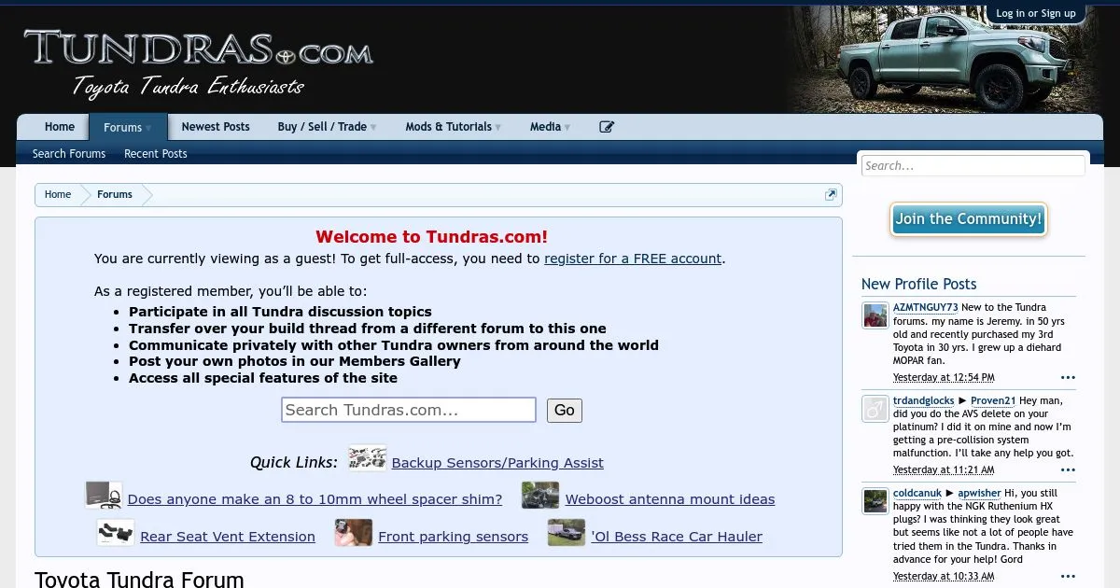Open options dots for AZMTNGUY73 post
This screenshot has height=588, width=1120.
point(1068,378)
